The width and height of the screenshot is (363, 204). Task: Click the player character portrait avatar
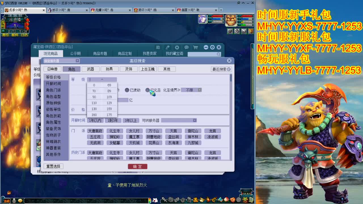click(202, 19)
